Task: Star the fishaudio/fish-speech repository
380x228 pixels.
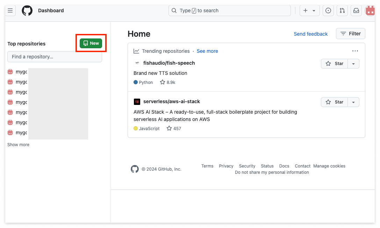Action: pos(335,64)
